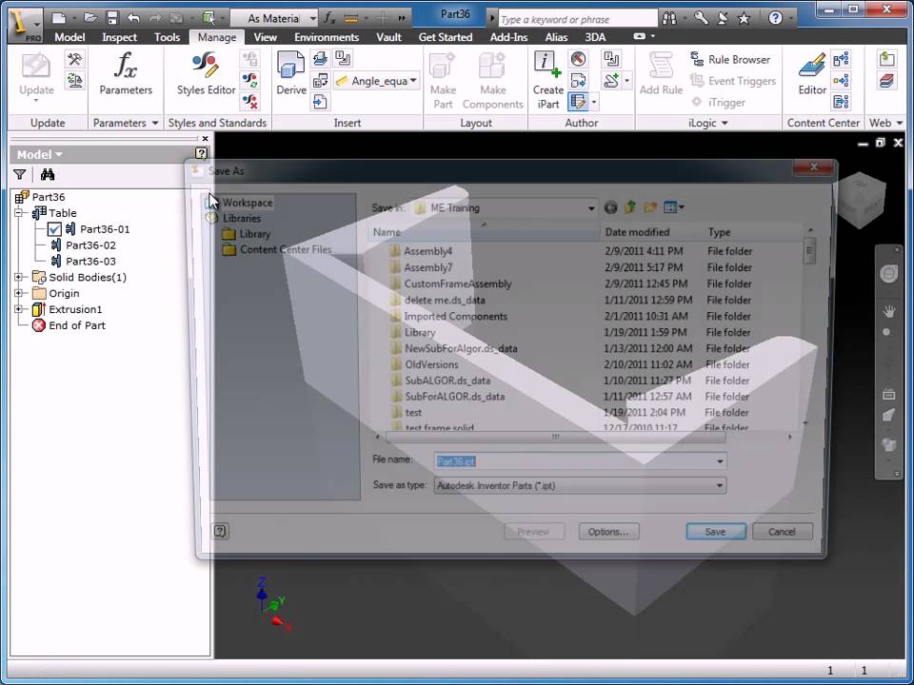Open the Parameters fx tool
Screen dimensions: 914x685
point(126,74)
